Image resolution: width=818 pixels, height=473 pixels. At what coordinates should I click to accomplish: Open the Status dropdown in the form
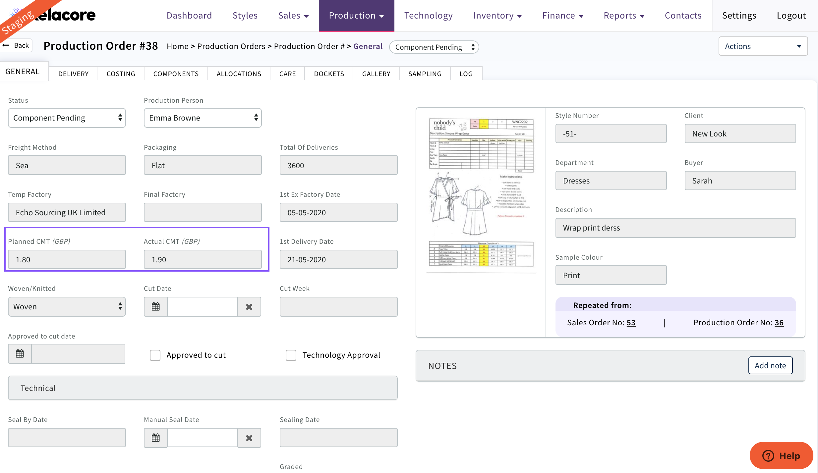pyautogui.click(x=67, y=118)
